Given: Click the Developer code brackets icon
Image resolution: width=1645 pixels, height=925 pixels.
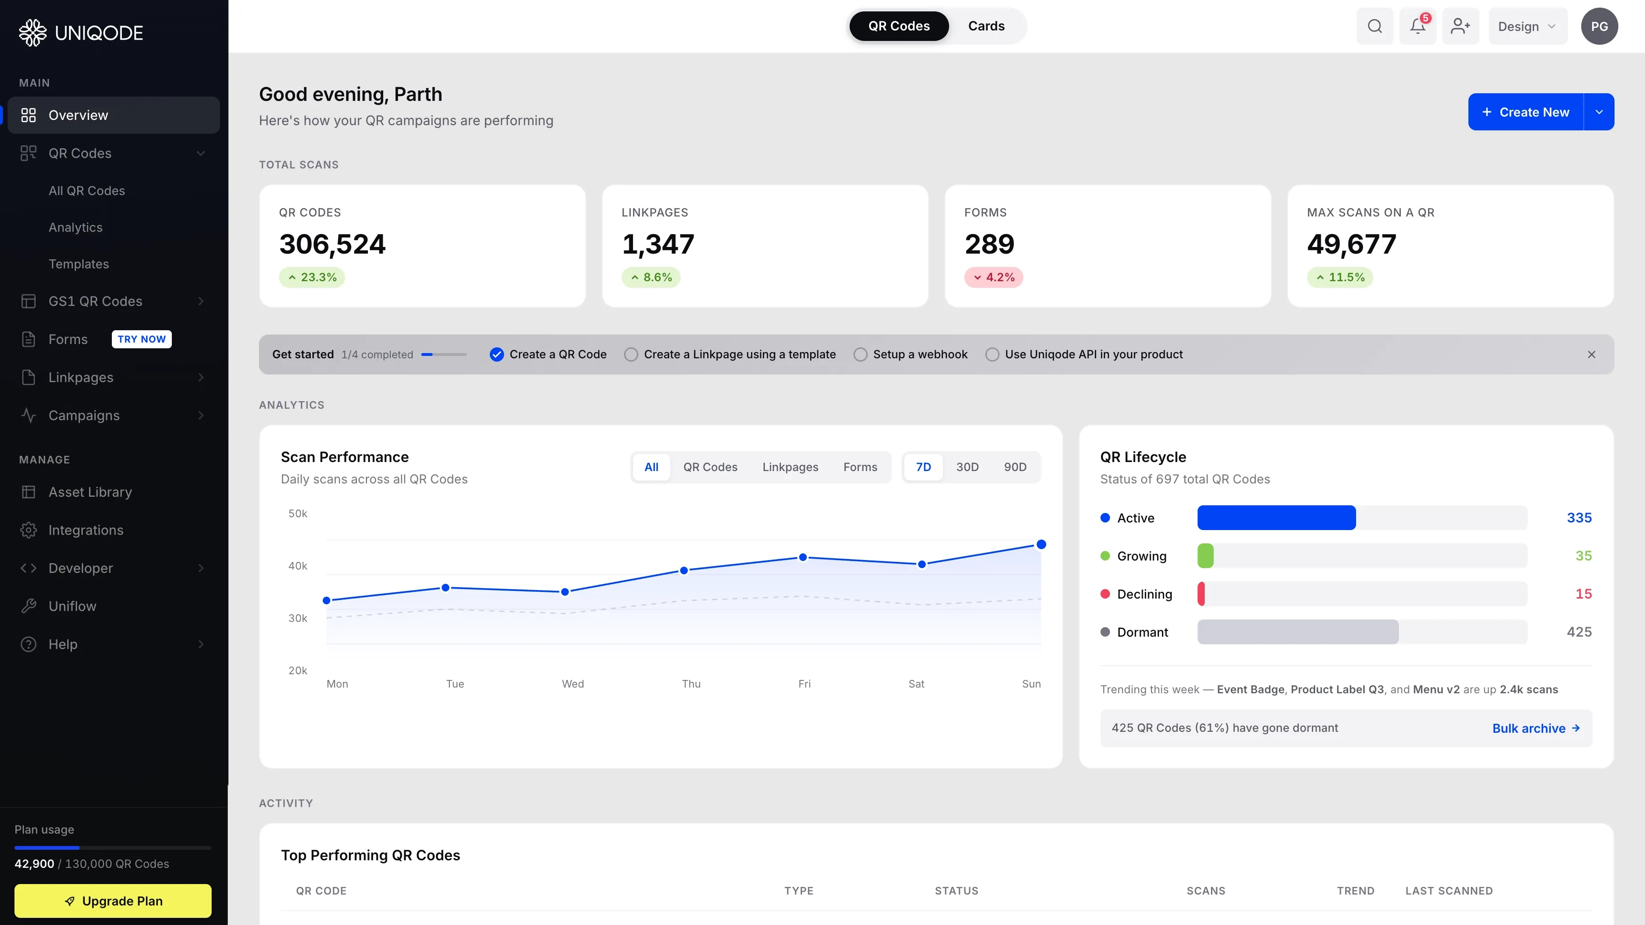Looking at the screenshot, I should 28,568.
